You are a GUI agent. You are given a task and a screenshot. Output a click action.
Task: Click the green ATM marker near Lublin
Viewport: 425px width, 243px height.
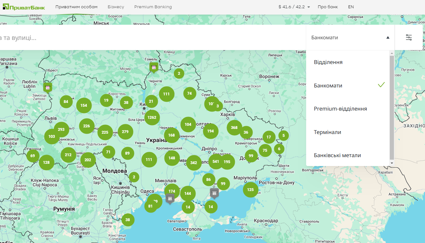(x=48, y=87)
